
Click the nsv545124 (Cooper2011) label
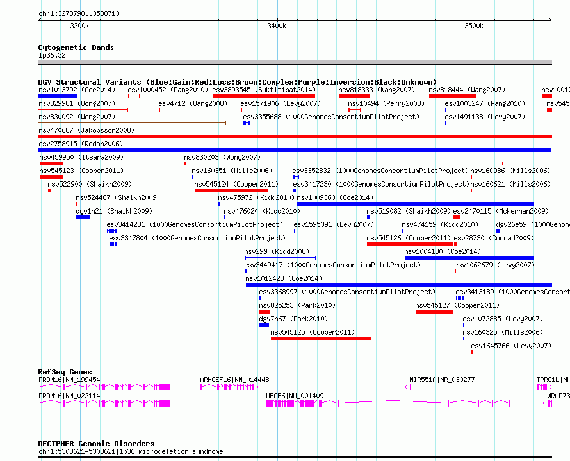[x=236, y=184]
